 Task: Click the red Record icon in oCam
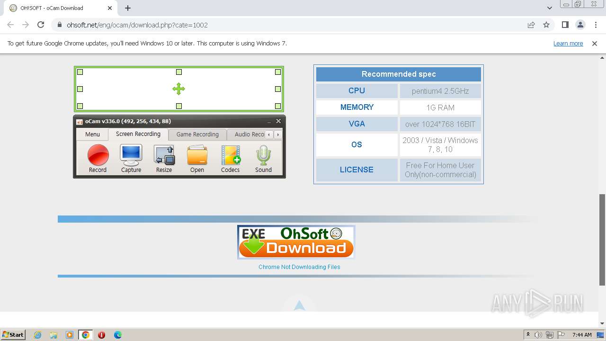pyautogui.click(x=98, y=155)
